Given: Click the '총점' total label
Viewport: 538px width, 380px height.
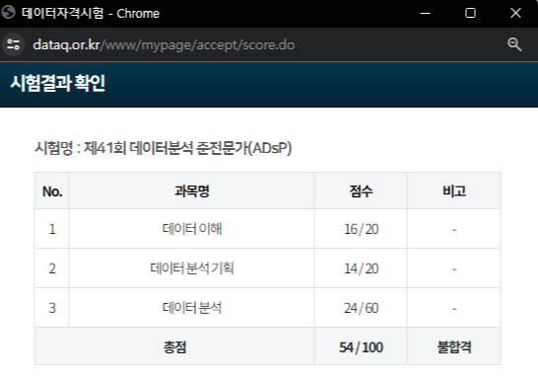Looking at the screenshot, I should tap(174, 346).
